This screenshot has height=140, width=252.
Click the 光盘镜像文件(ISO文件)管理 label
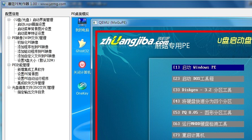point(33,88)
